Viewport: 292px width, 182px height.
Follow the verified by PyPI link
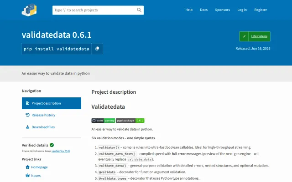(61, 151)
